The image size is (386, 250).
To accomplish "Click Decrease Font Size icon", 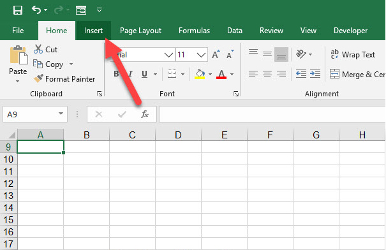I will pyautogui.click(x=230, y=54).
